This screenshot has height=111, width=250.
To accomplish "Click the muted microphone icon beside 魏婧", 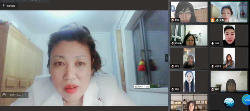I will point(213,89).
